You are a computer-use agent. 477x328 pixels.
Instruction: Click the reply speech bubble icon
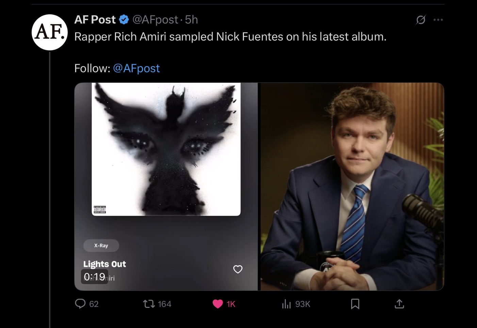click(x=80, y=303)
